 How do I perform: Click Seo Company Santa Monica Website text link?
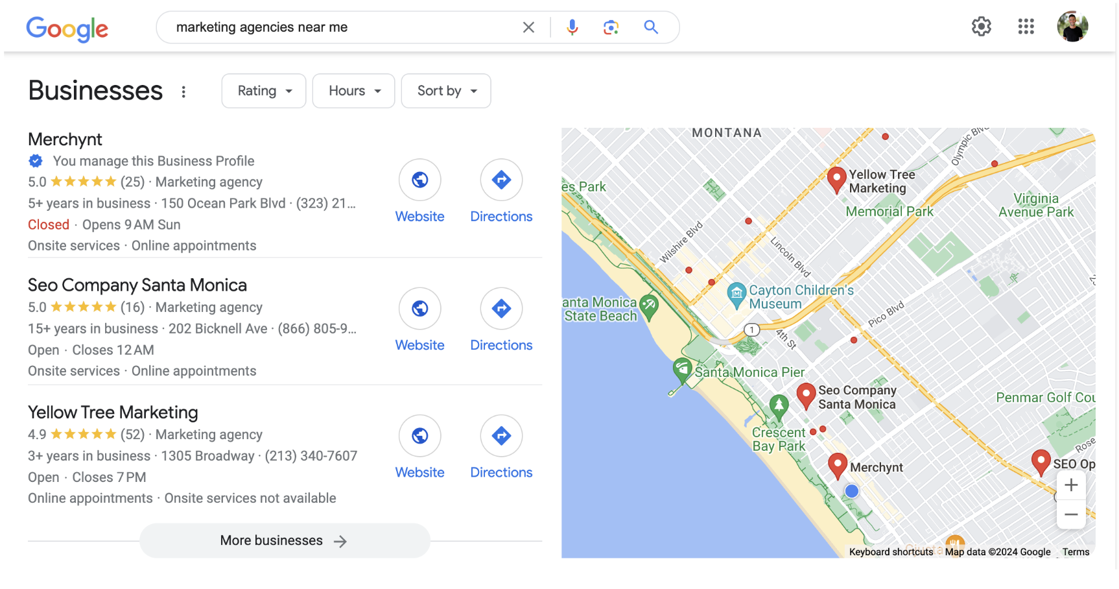(x=420, y=345)
